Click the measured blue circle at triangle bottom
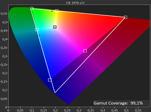Screen dimensions: 151x112 click(x=55, y=93)
